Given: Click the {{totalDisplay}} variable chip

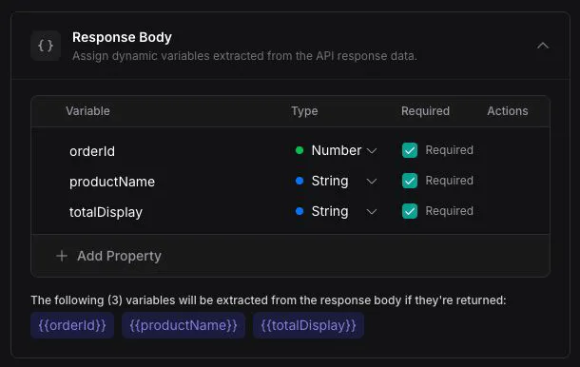Looking at the screenshot, I should coord(308,325).
